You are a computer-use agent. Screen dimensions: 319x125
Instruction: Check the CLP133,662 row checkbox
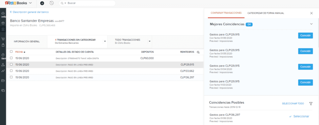(11, 71)
